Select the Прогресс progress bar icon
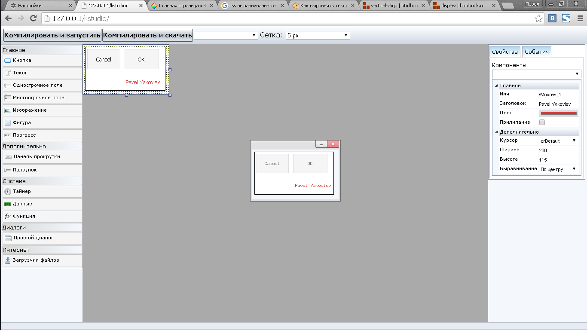 7,135
